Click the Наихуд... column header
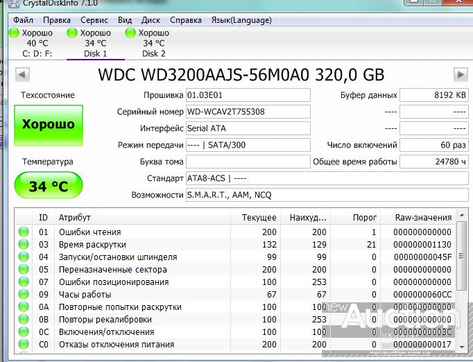This screenshot has width=473, height=362. 305,217
